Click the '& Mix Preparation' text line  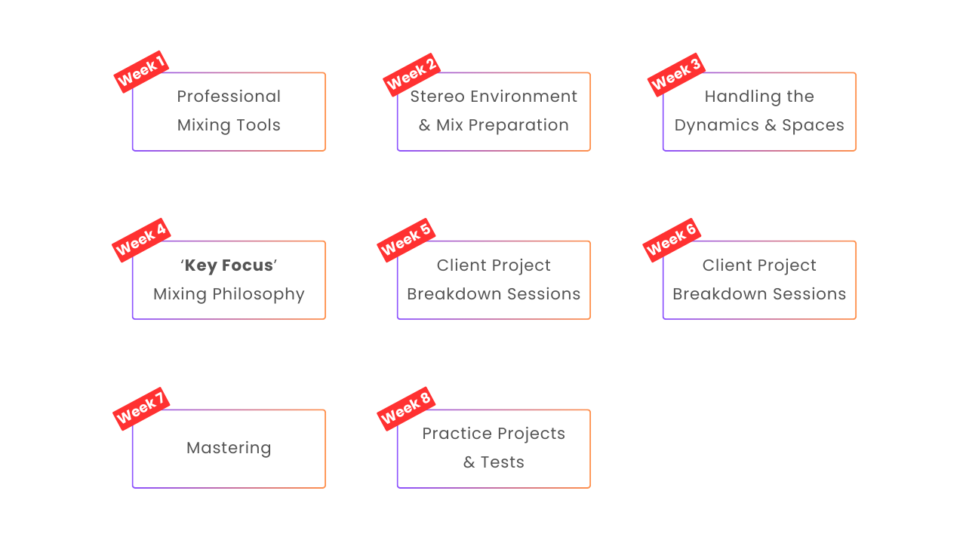494,125
